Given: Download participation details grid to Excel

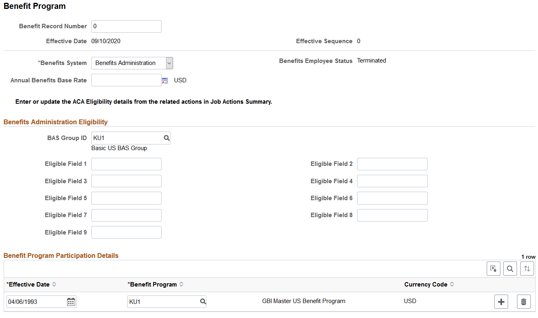Looking at the screenshot, I should point(494,268).
